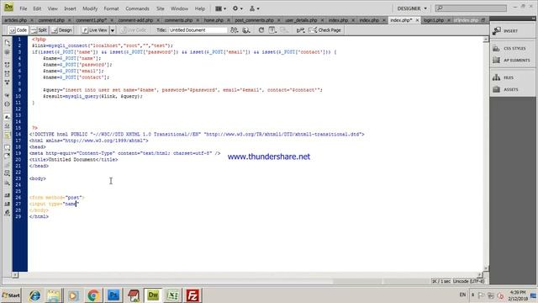This screenshot has width=538, height=303.
Task: Open the DESIGNER workspace switcher dropdown
Action: 412,8
